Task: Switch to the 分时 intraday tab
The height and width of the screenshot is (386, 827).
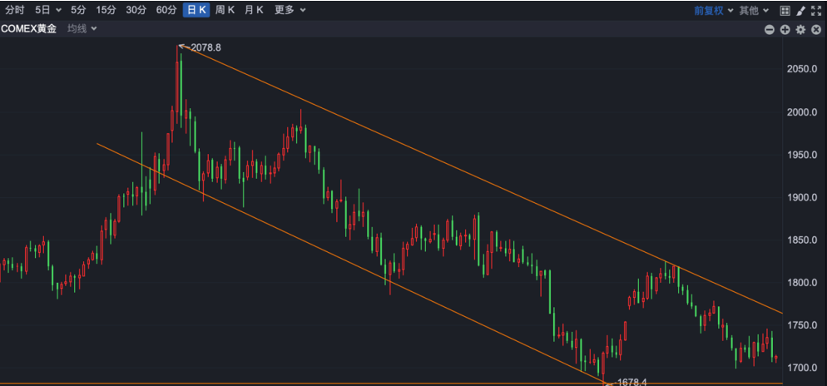Action: [15, 10]
